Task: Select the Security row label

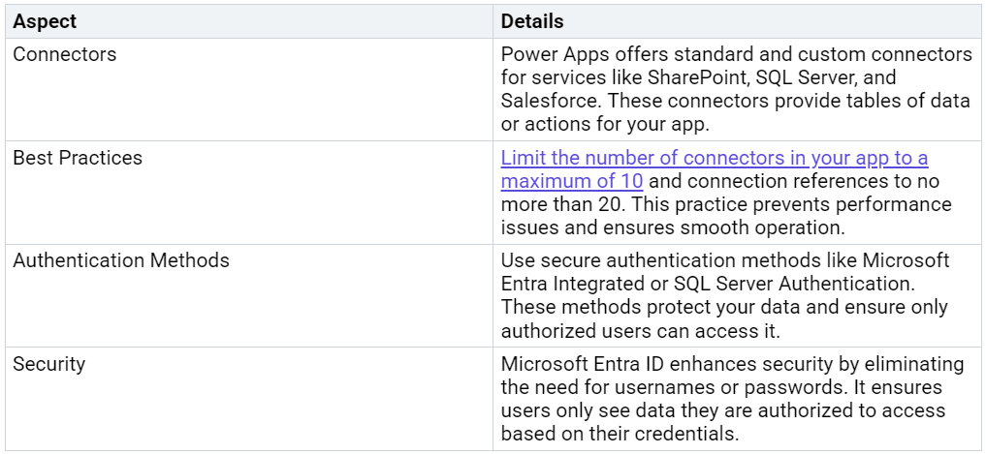Action: click(x=48, y=364)
